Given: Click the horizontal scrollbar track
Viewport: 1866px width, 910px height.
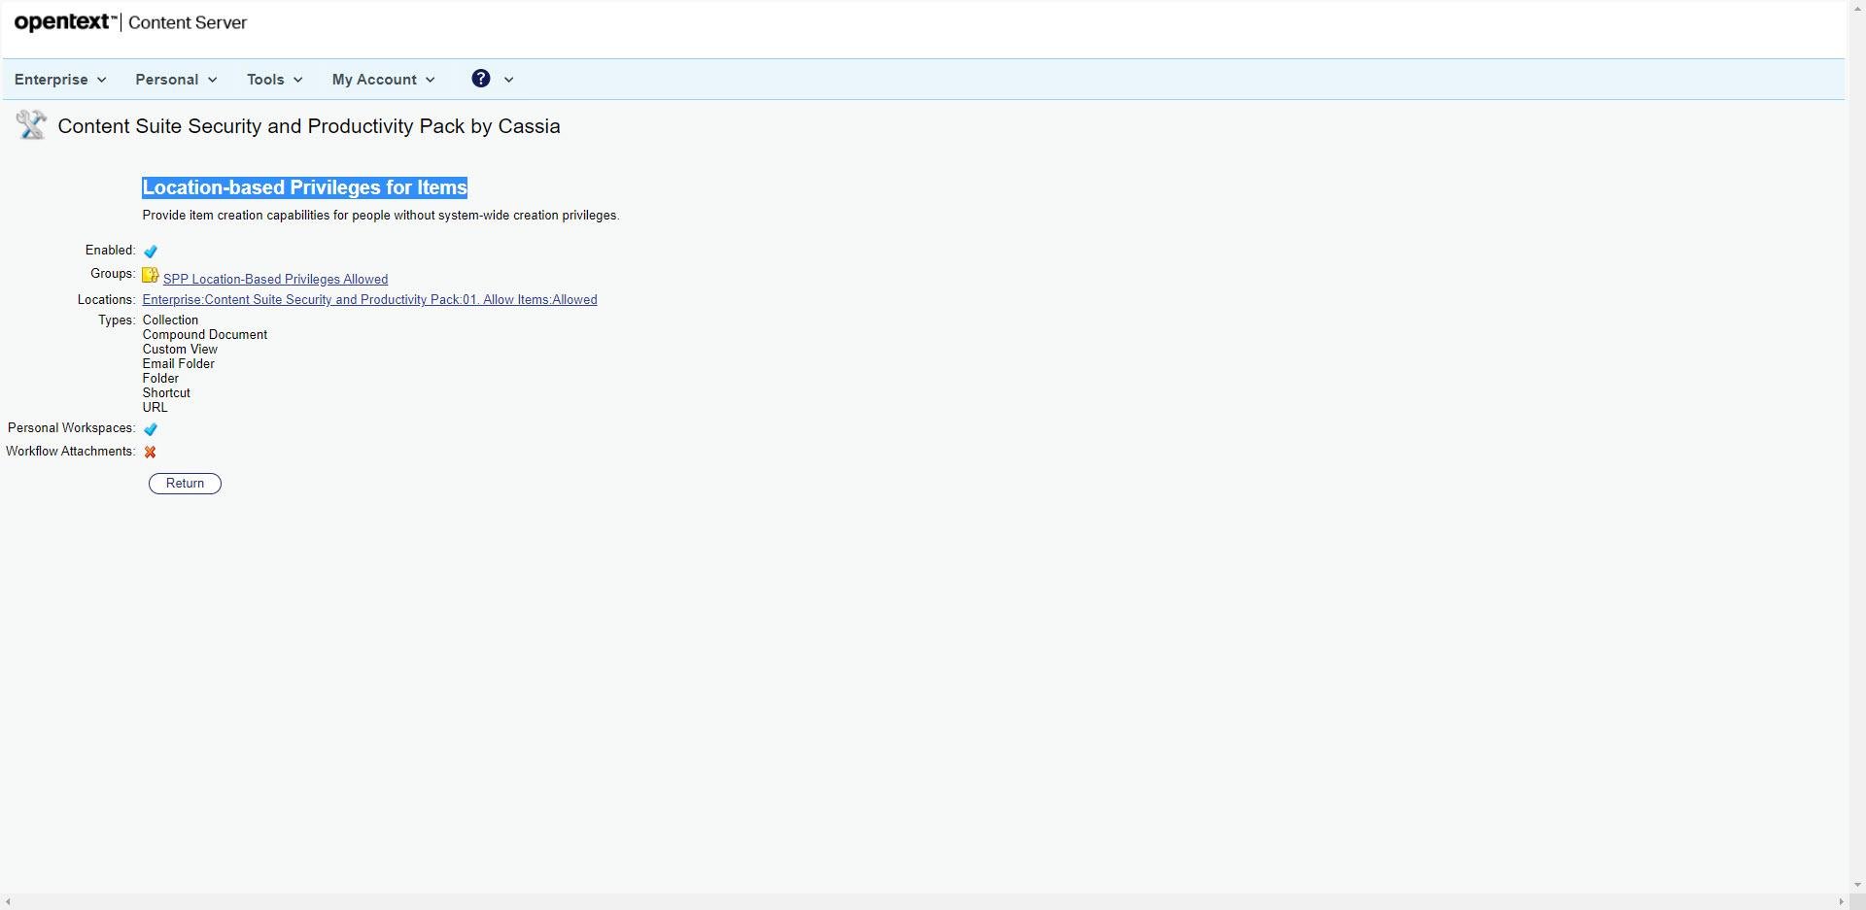Looking at the screenshot, I should click(923, 902).
